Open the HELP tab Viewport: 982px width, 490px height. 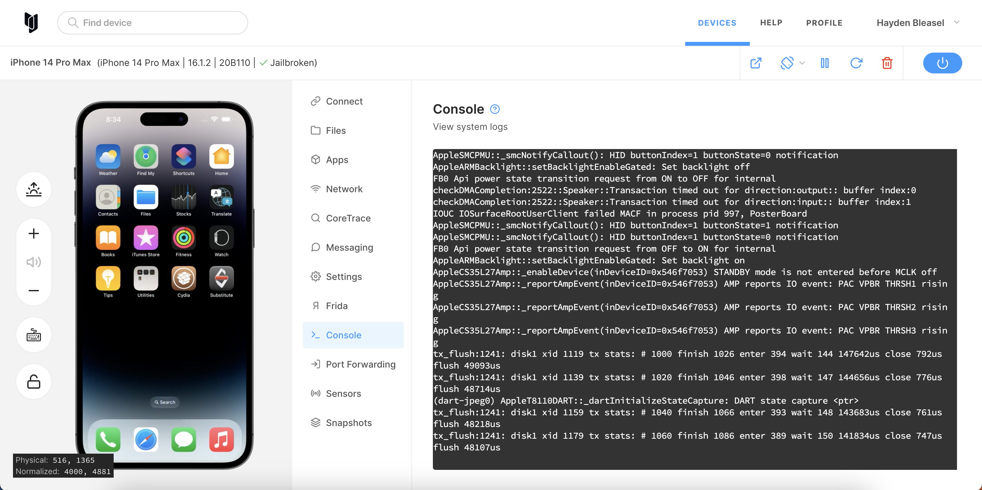coord(771,23)
